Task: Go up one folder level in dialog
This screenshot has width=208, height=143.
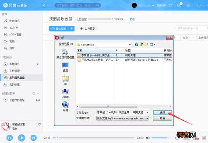Action: tap(141, 44)
